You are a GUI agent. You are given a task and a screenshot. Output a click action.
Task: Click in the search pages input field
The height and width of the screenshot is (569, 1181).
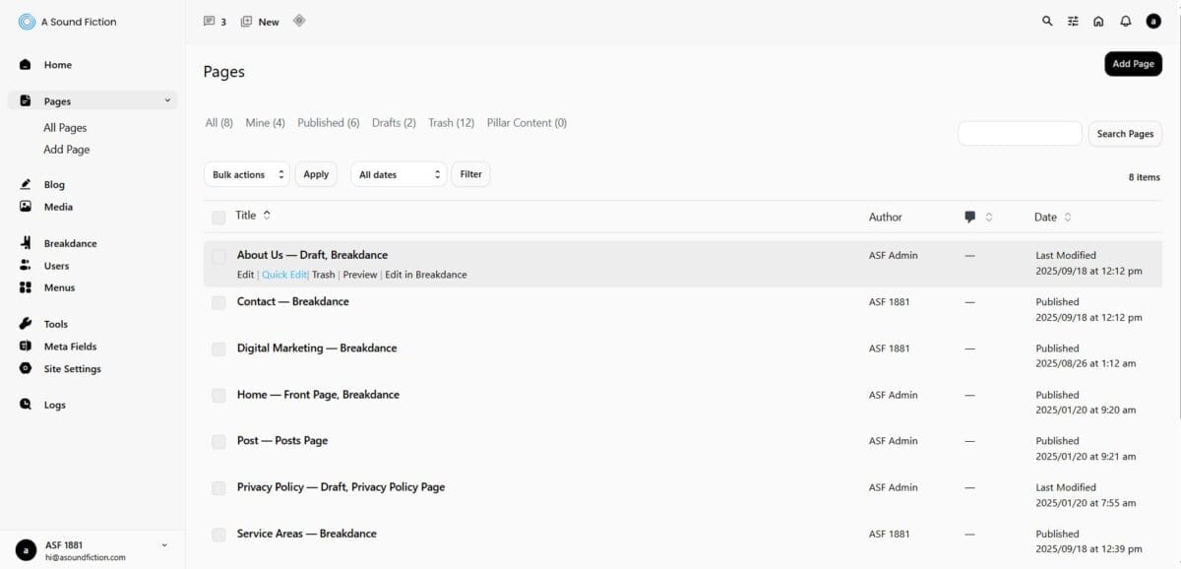click(x=1020, y=134)
